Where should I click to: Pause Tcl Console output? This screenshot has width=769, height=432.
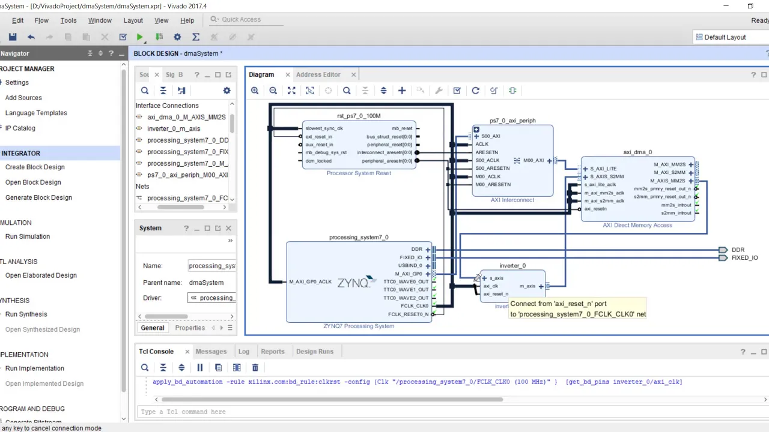[200, 367]
